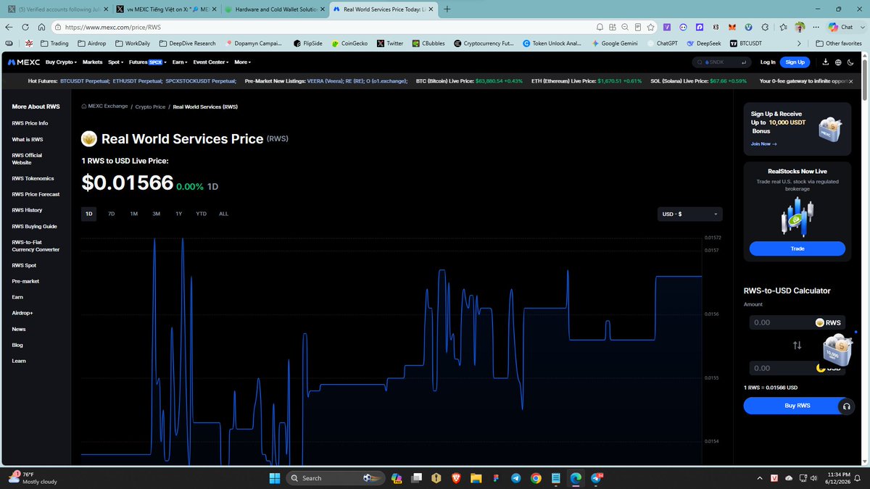Image resolution: width=870 pixels, height=489 pixels.
Task: Open the MetaMask fox extension
Action: (x=732, y=27)
